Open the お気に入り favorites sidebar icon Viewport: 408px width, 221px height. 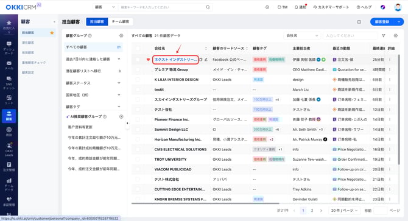[x=9, y=27]
